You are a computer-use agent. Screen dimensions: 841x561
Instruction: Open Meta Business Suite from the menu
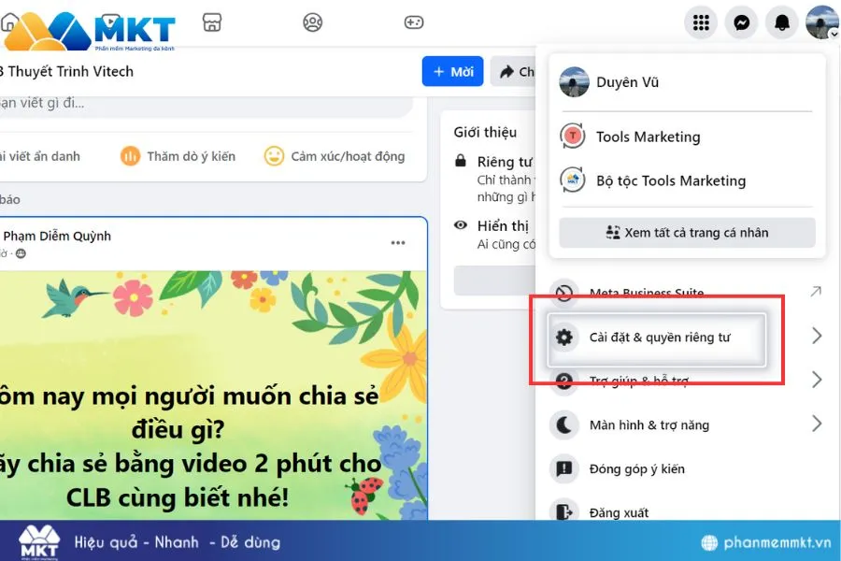(646, 293)
